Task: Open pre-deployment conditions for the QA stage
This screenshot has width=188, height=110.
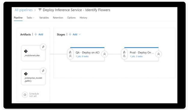Action: 70,54
